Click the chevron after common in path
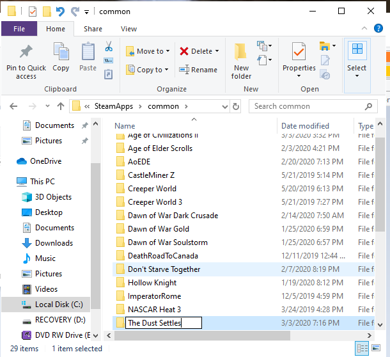The height and width of the screenshot is (357, 390). (x=186, y=107)
